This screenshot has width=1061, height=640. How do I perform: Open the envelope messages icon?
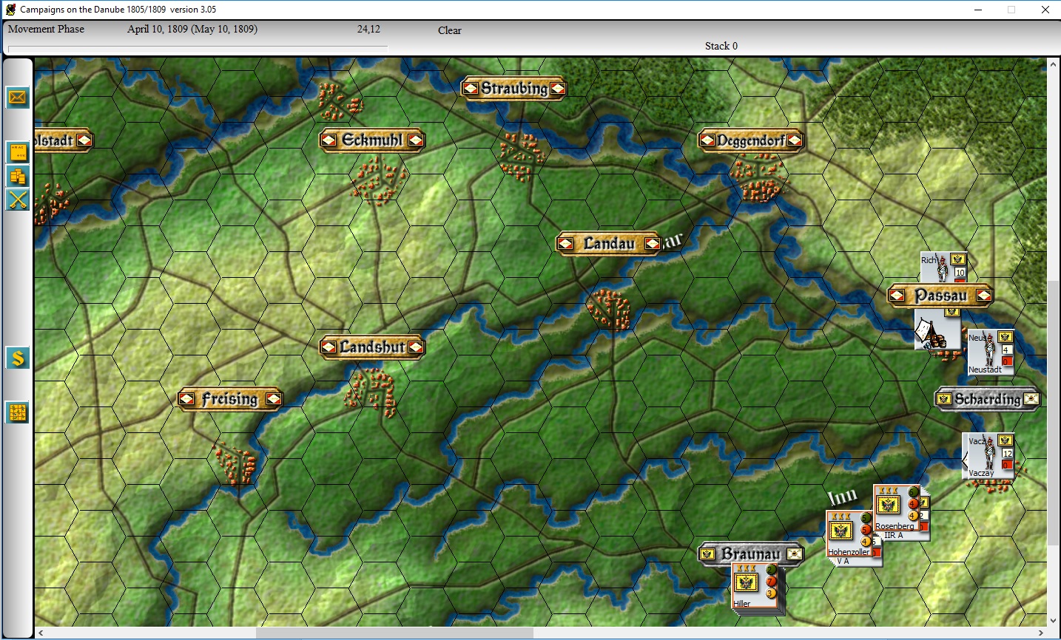point(18,97)
